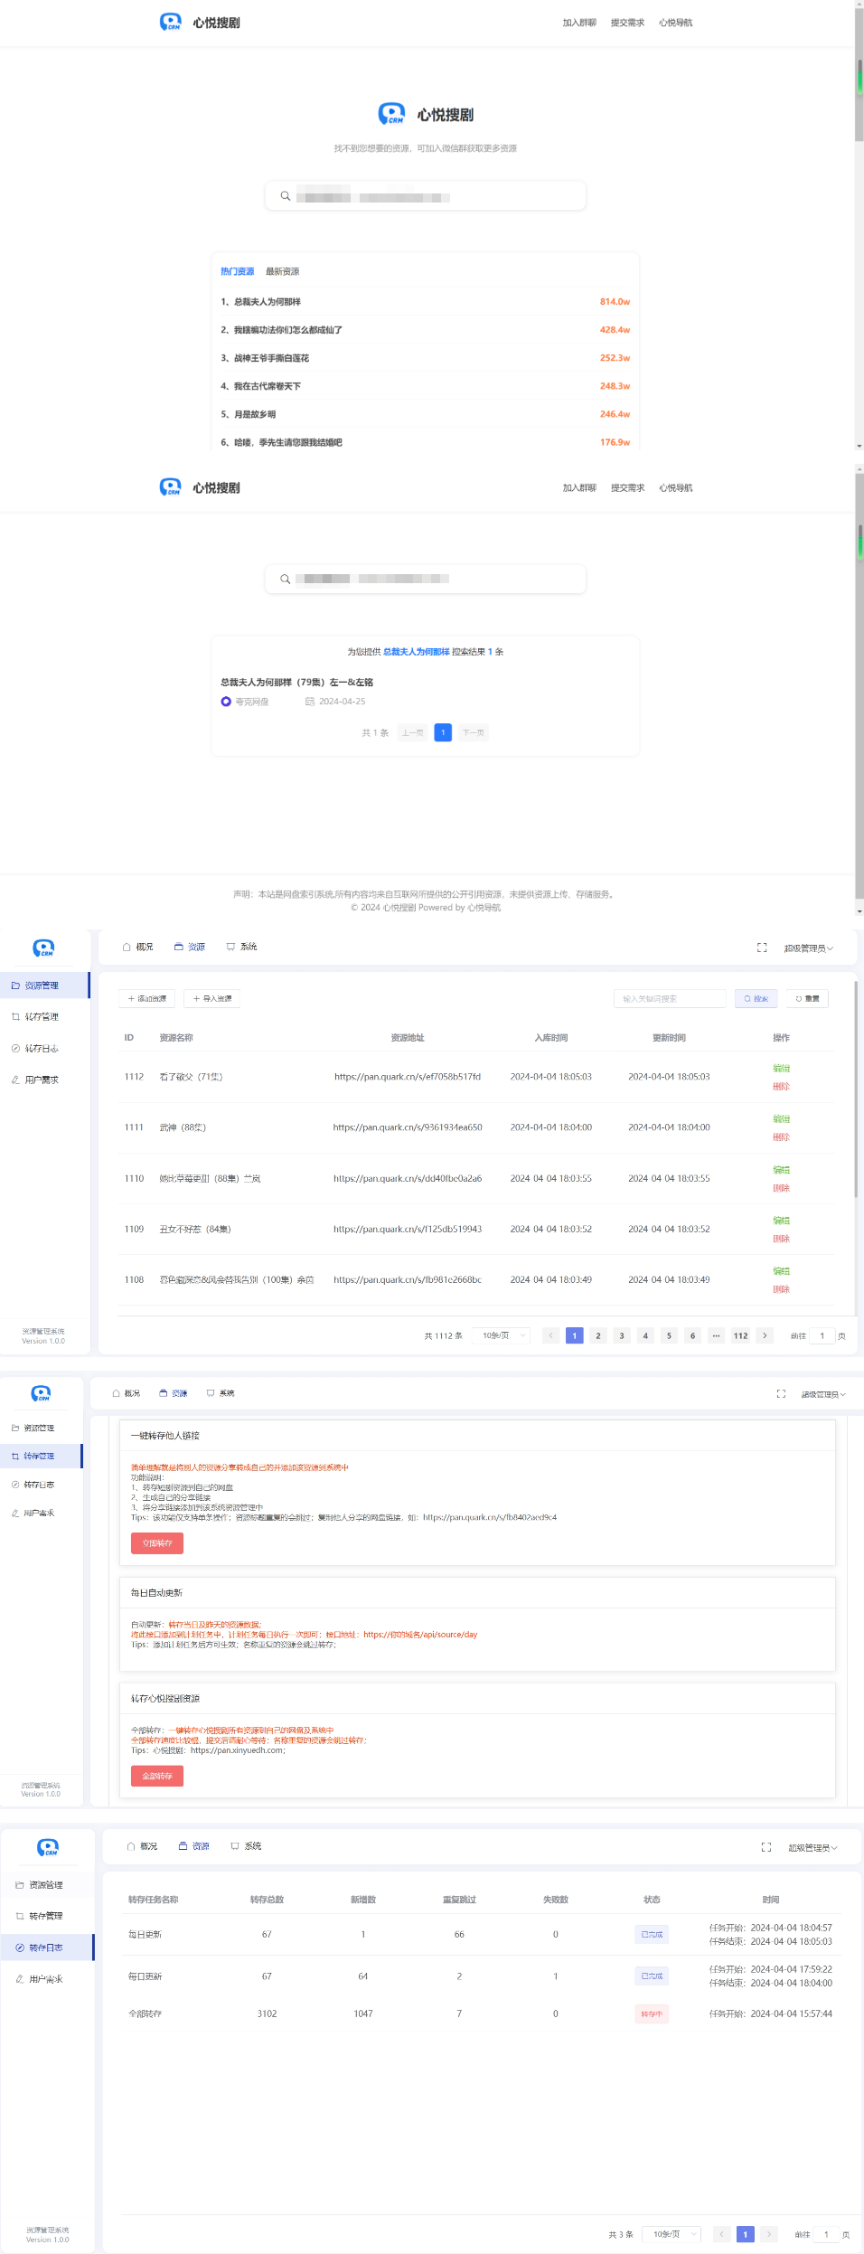Click the refresh icon on 重置 button
The width and height of the screenshot is (864, 2254).
tap(798, 999)
